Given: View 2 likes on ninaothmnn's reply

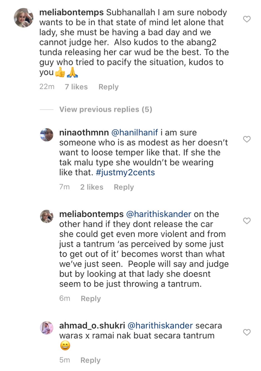Looking at the screenshot, I should coord(92,187).
